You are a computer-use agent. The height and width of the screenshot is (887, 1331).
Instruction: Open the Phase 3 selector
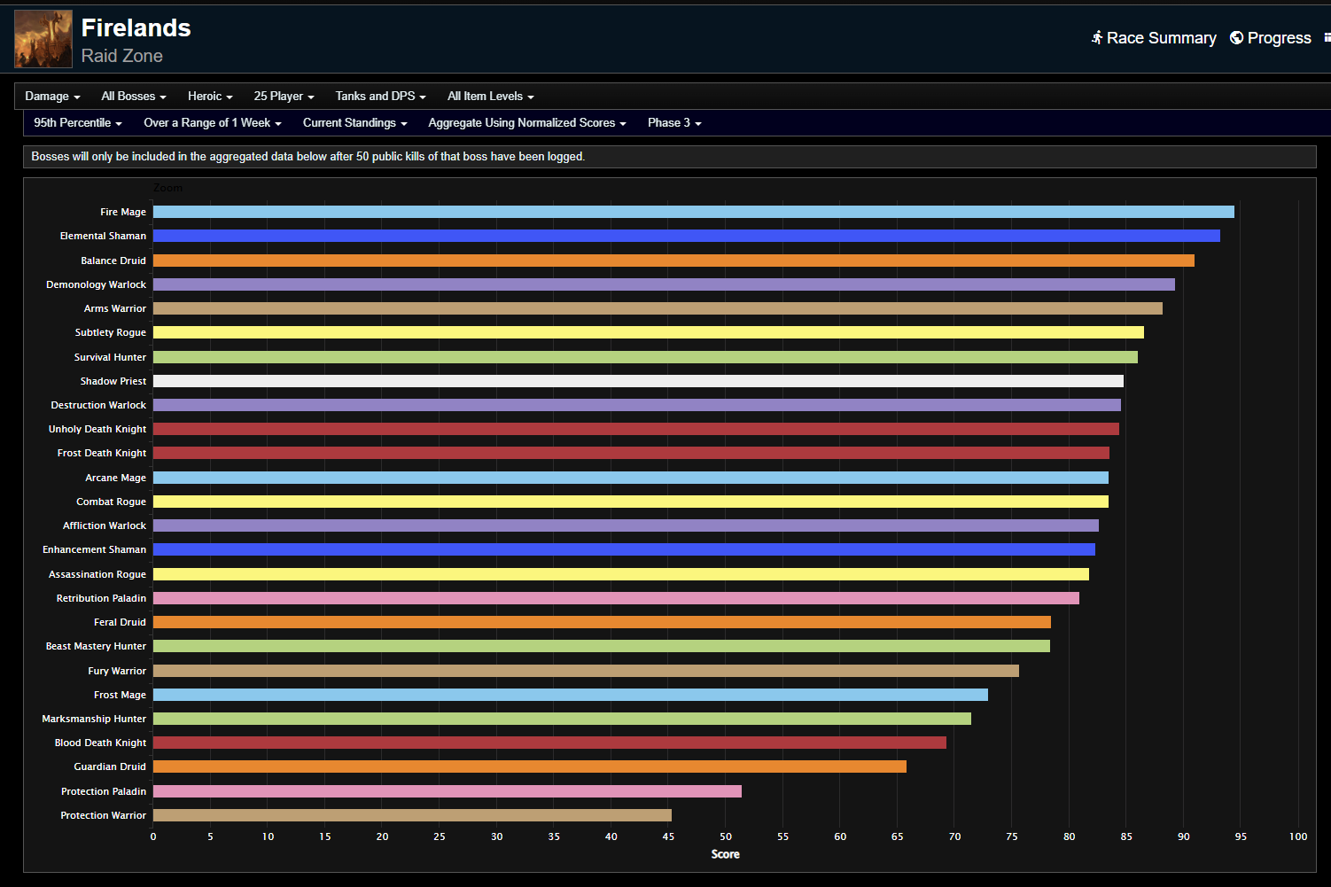674,123
